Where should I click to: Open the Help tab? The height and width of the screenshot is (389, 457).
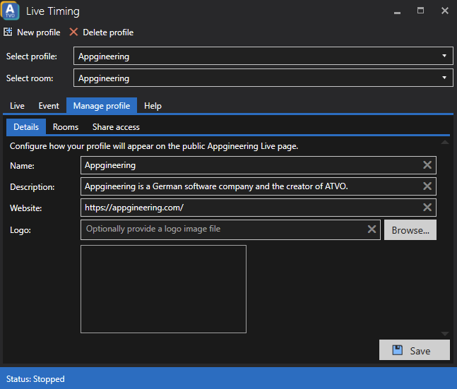tap(153, 106)
